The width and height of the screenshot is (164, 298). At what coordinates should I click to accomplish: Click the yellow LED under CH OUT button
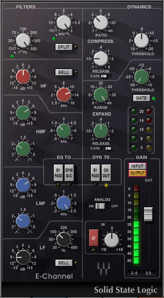(106, 185)
